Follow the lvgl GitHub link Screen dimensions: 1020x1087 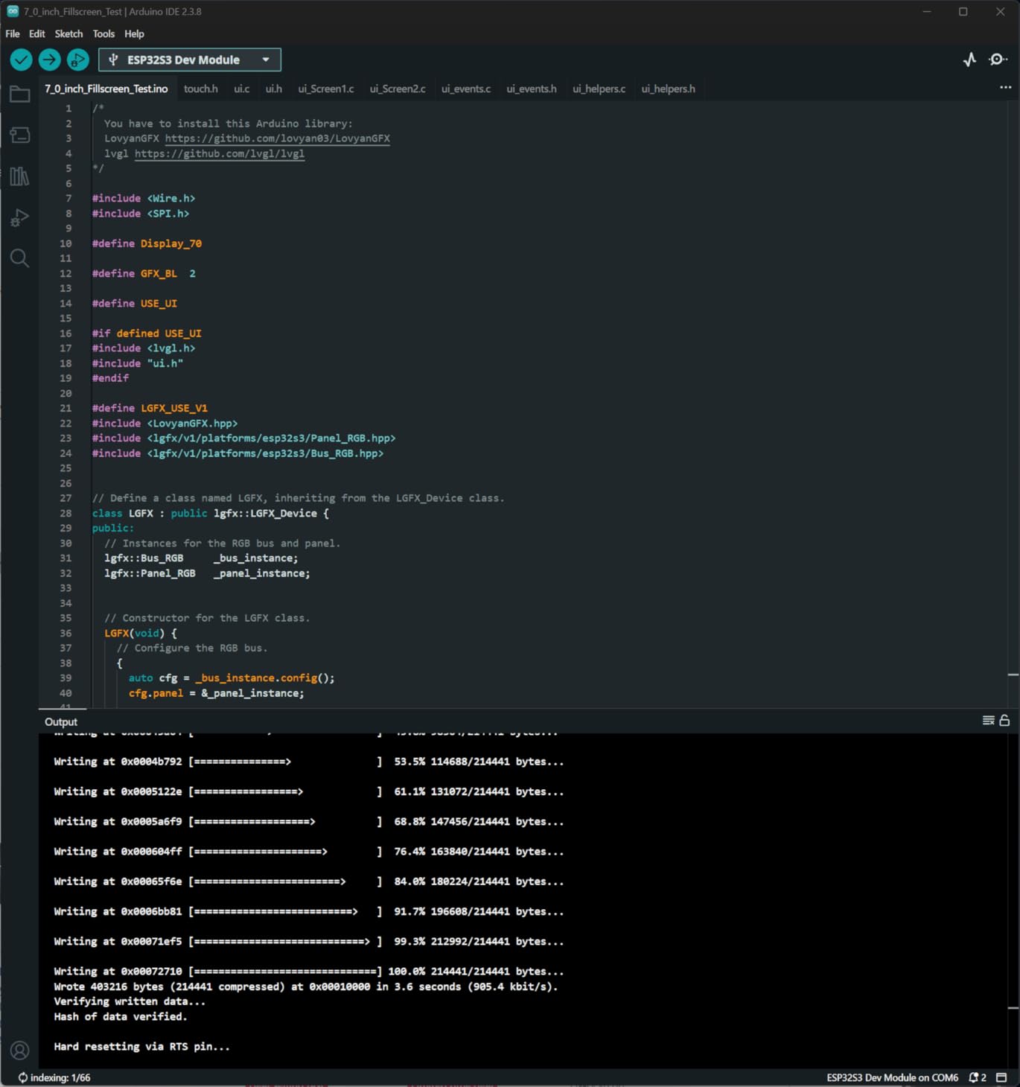220,153
